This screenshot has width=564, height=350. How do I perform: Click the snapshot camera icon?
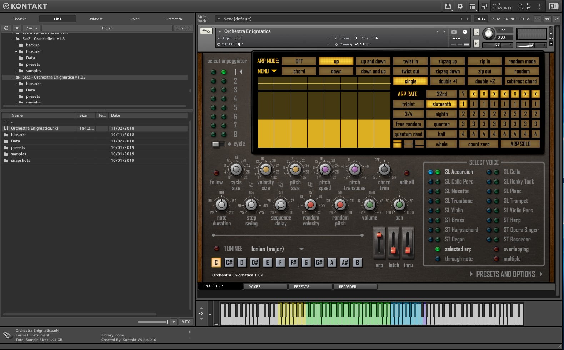(454, 31)
